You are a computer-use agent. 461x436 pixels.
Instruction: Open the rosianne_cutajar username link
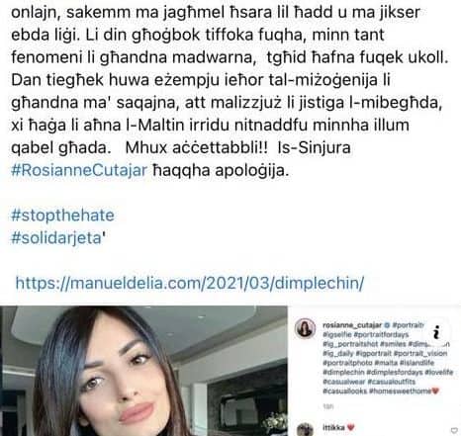coord(352,325)
